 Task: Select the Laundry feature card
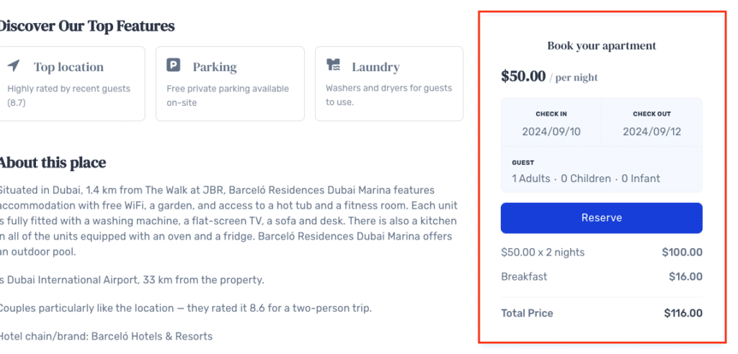[x=389, y=83]
